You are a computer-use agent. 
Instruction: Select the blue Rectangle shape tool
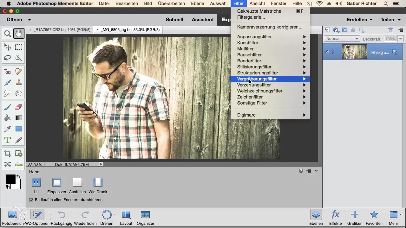click(19, 129)
